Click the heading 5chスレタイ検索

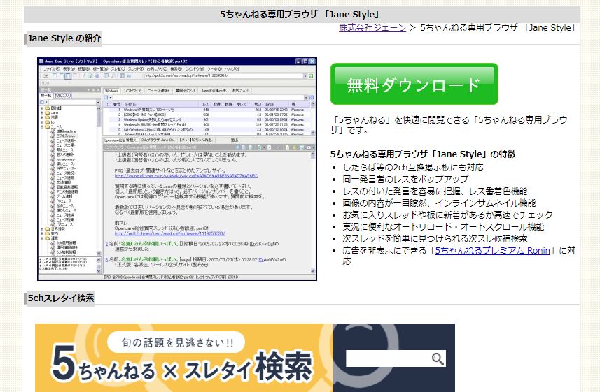[60, 298]
